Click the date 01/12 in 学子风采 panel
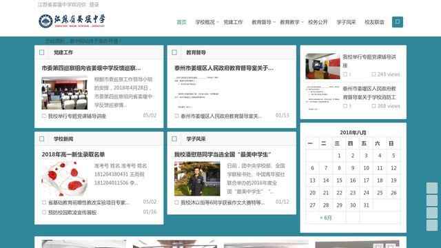The image size is (441, 248). 283,202
